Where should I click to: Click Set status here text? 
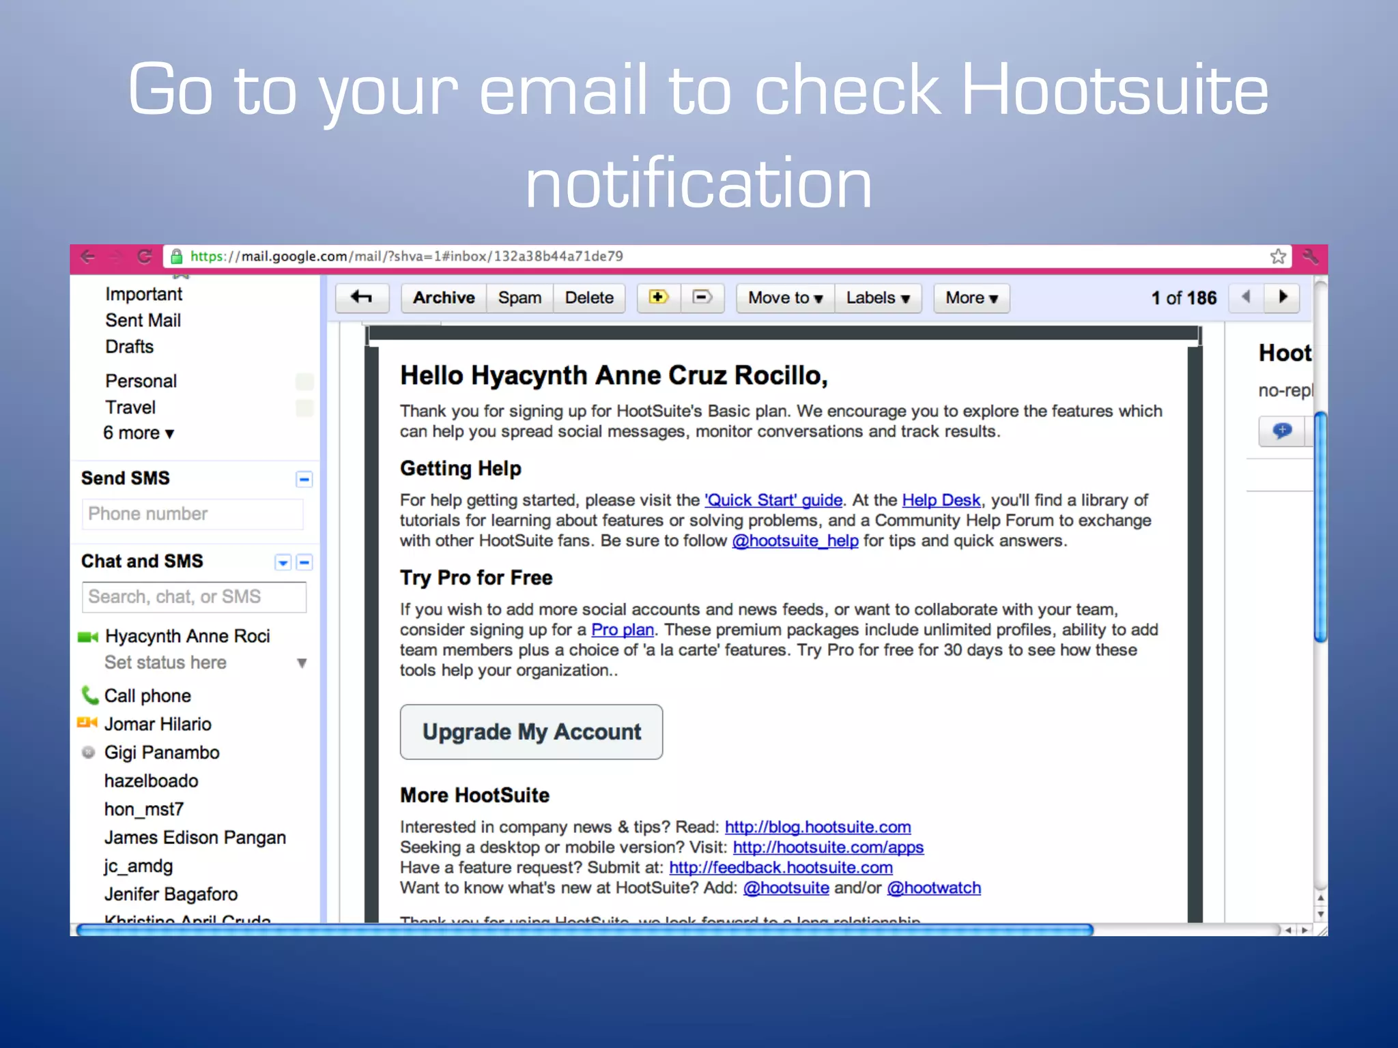(165, 663)
